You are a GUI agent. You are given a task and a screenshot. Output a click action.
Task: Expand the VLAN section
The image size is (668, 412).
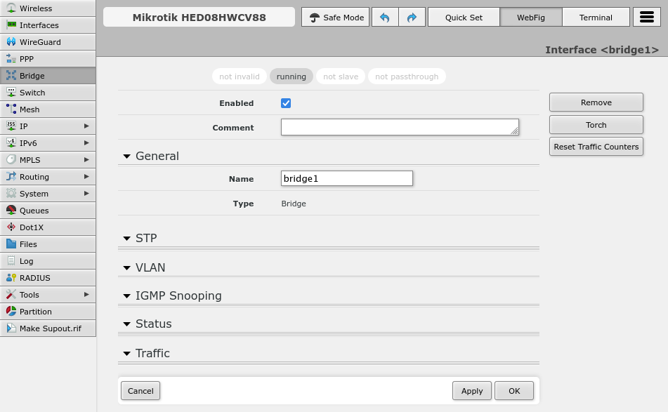(150, 268)
